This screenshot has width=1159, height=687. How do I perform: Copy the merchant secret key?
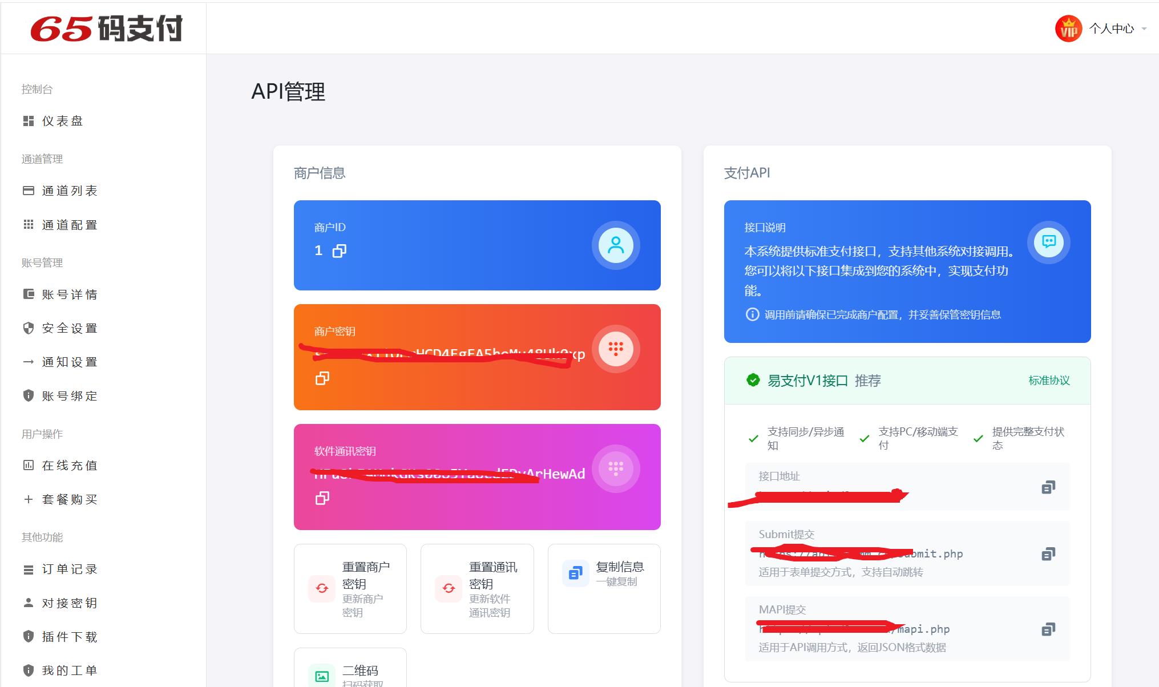point(322,378)
